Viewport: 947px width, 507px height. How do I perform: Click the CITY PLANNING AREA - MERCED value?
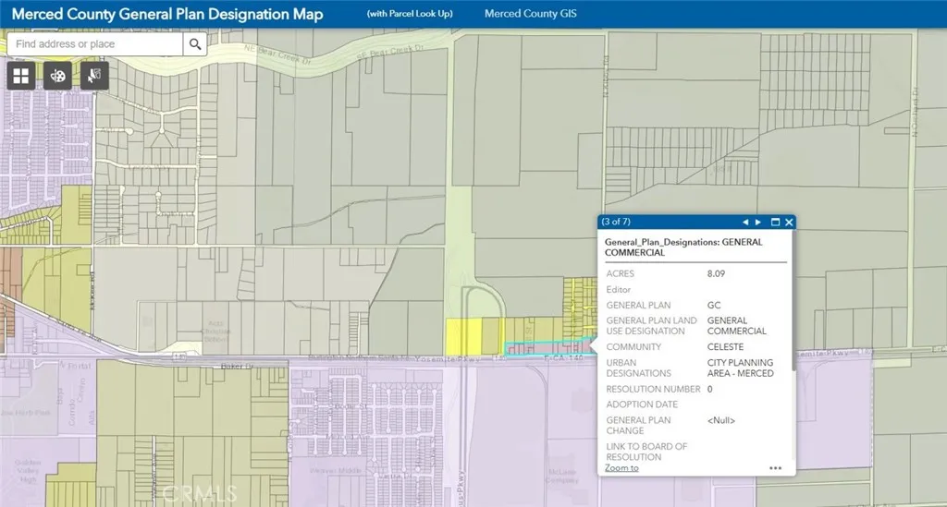click(740, 368)
